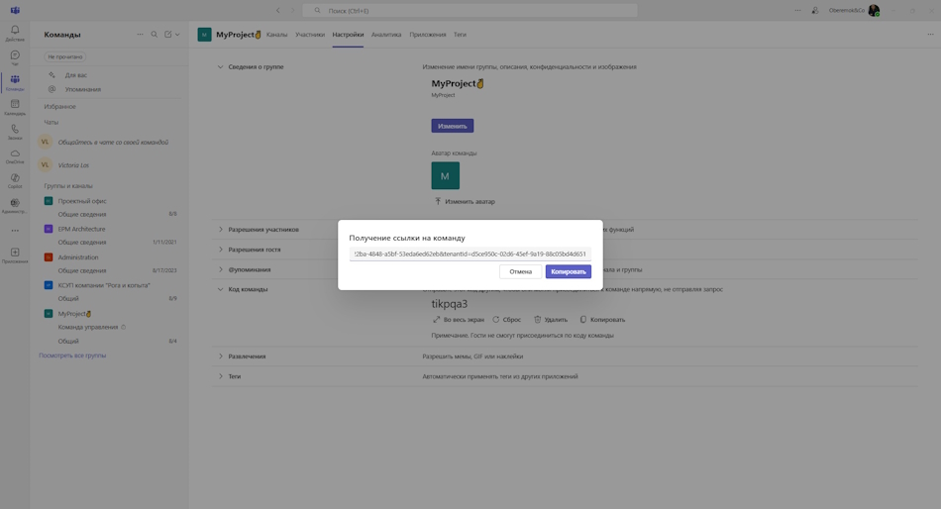Click the Удалить team code option
This screenshot has width=941, height=509.
click(551, 319)
